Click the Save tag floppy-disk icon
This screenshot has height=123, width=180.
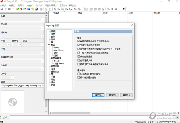pyautogui.click(x=2, y=9)
